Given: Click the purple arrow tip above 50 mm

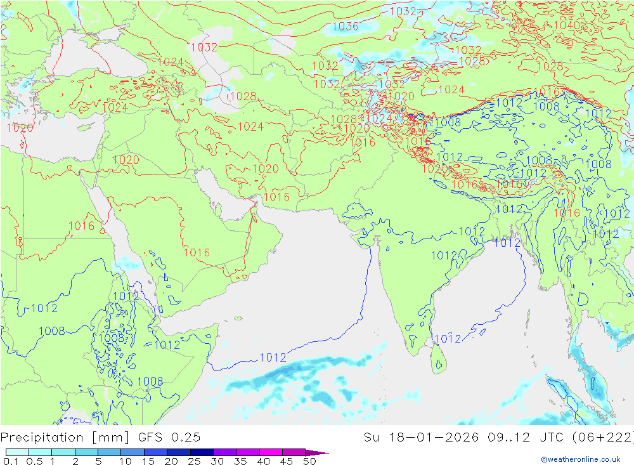Looking at the screenshot, I should click(316, 452).
